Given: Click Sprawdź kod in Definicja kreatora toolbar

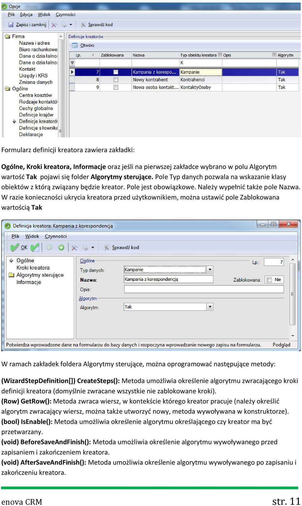Looking at the screenshot, I should click(121, 248).
